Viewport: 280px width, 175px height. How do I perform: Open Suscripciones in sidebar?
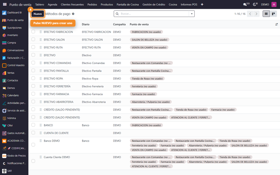[14, 28]
